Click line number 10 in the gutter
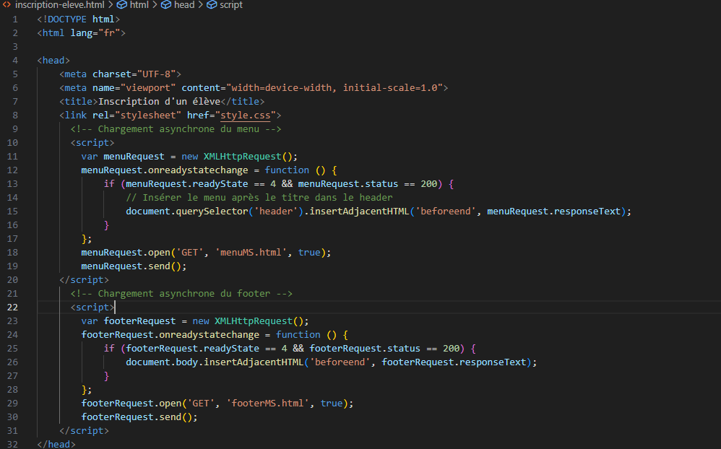Screen dimensions: 721x449 14,142
